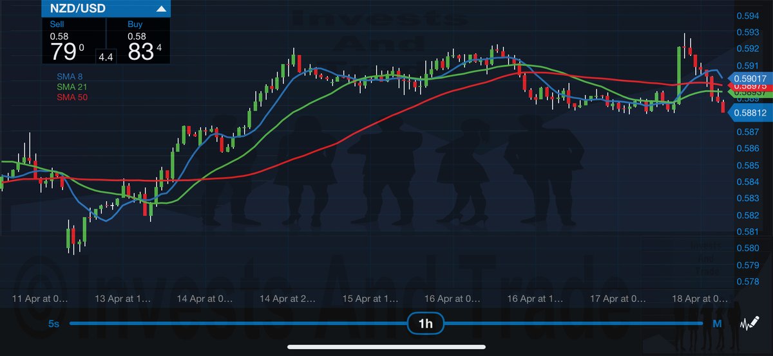773x356 pixels.
Task: Open the NZD/USD instrument header
Action: [106, 9]
